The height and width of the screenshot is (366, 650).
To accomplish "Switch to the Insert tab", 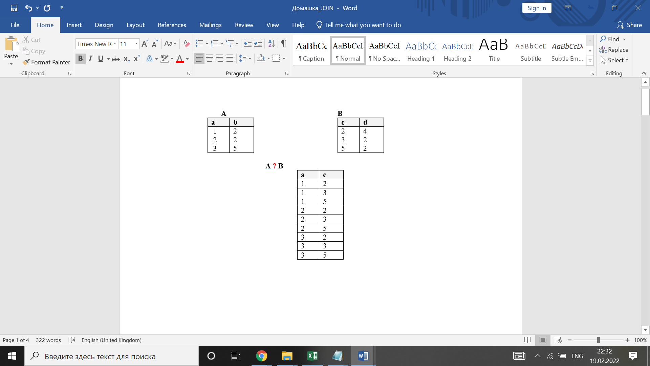I will tap(74, 25).
